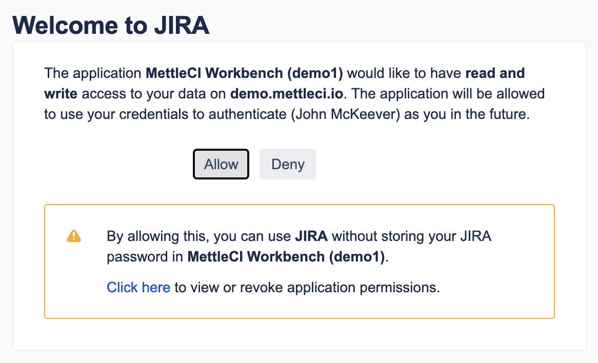Click the Allow button
The height and width of the screenshot is (363, 598).
pos(221,164)
